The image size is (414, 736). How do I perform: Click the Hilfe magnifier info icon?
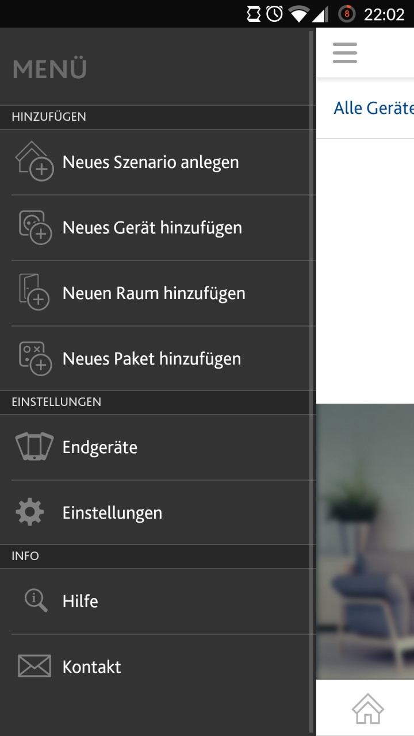click(x=36, y=600)
